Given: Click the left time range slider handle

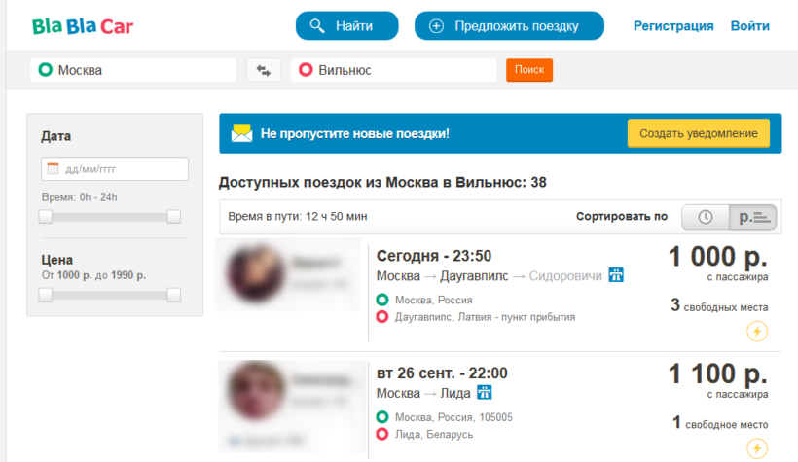Looking at the screenshot, I should (46, 217).
